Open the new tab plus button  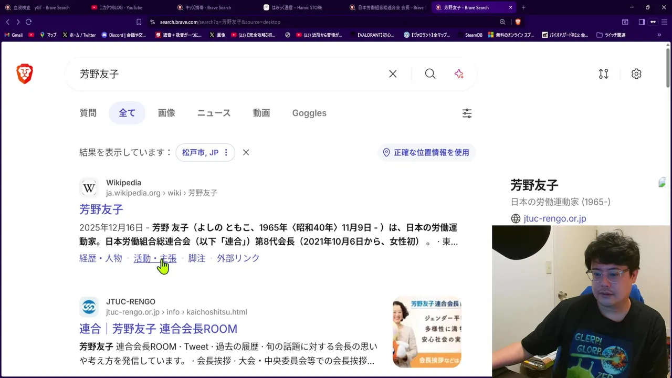pos(523,7)
